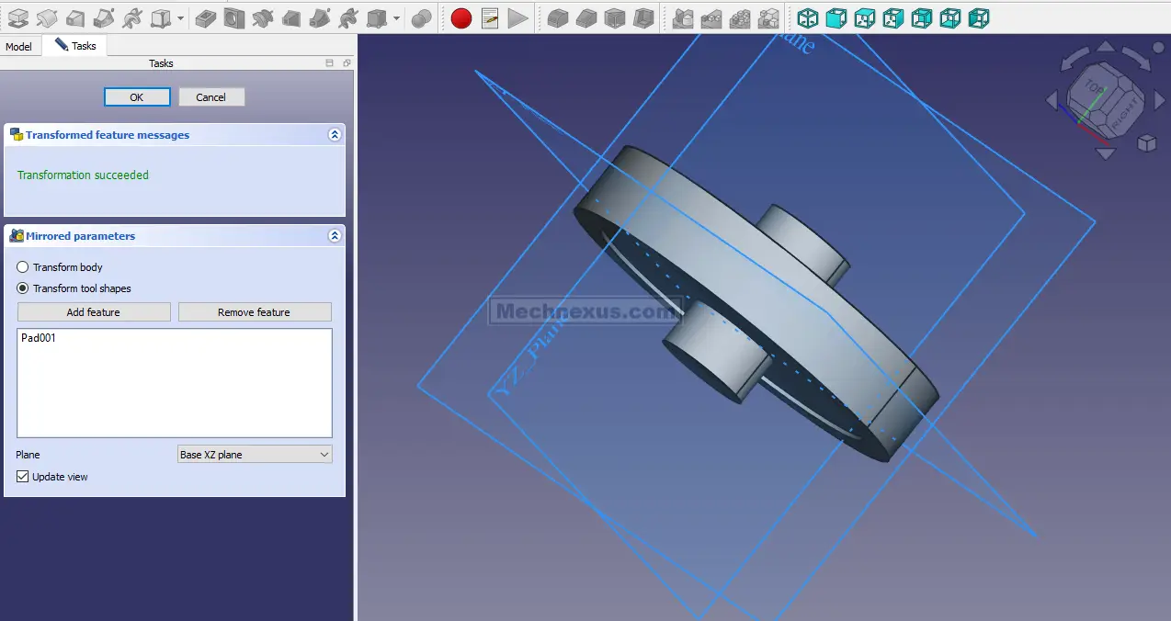Viewport: 1171px width, 621px height.
Task: Collapse the Transformed feature messages section
Action: click(335, 135)
